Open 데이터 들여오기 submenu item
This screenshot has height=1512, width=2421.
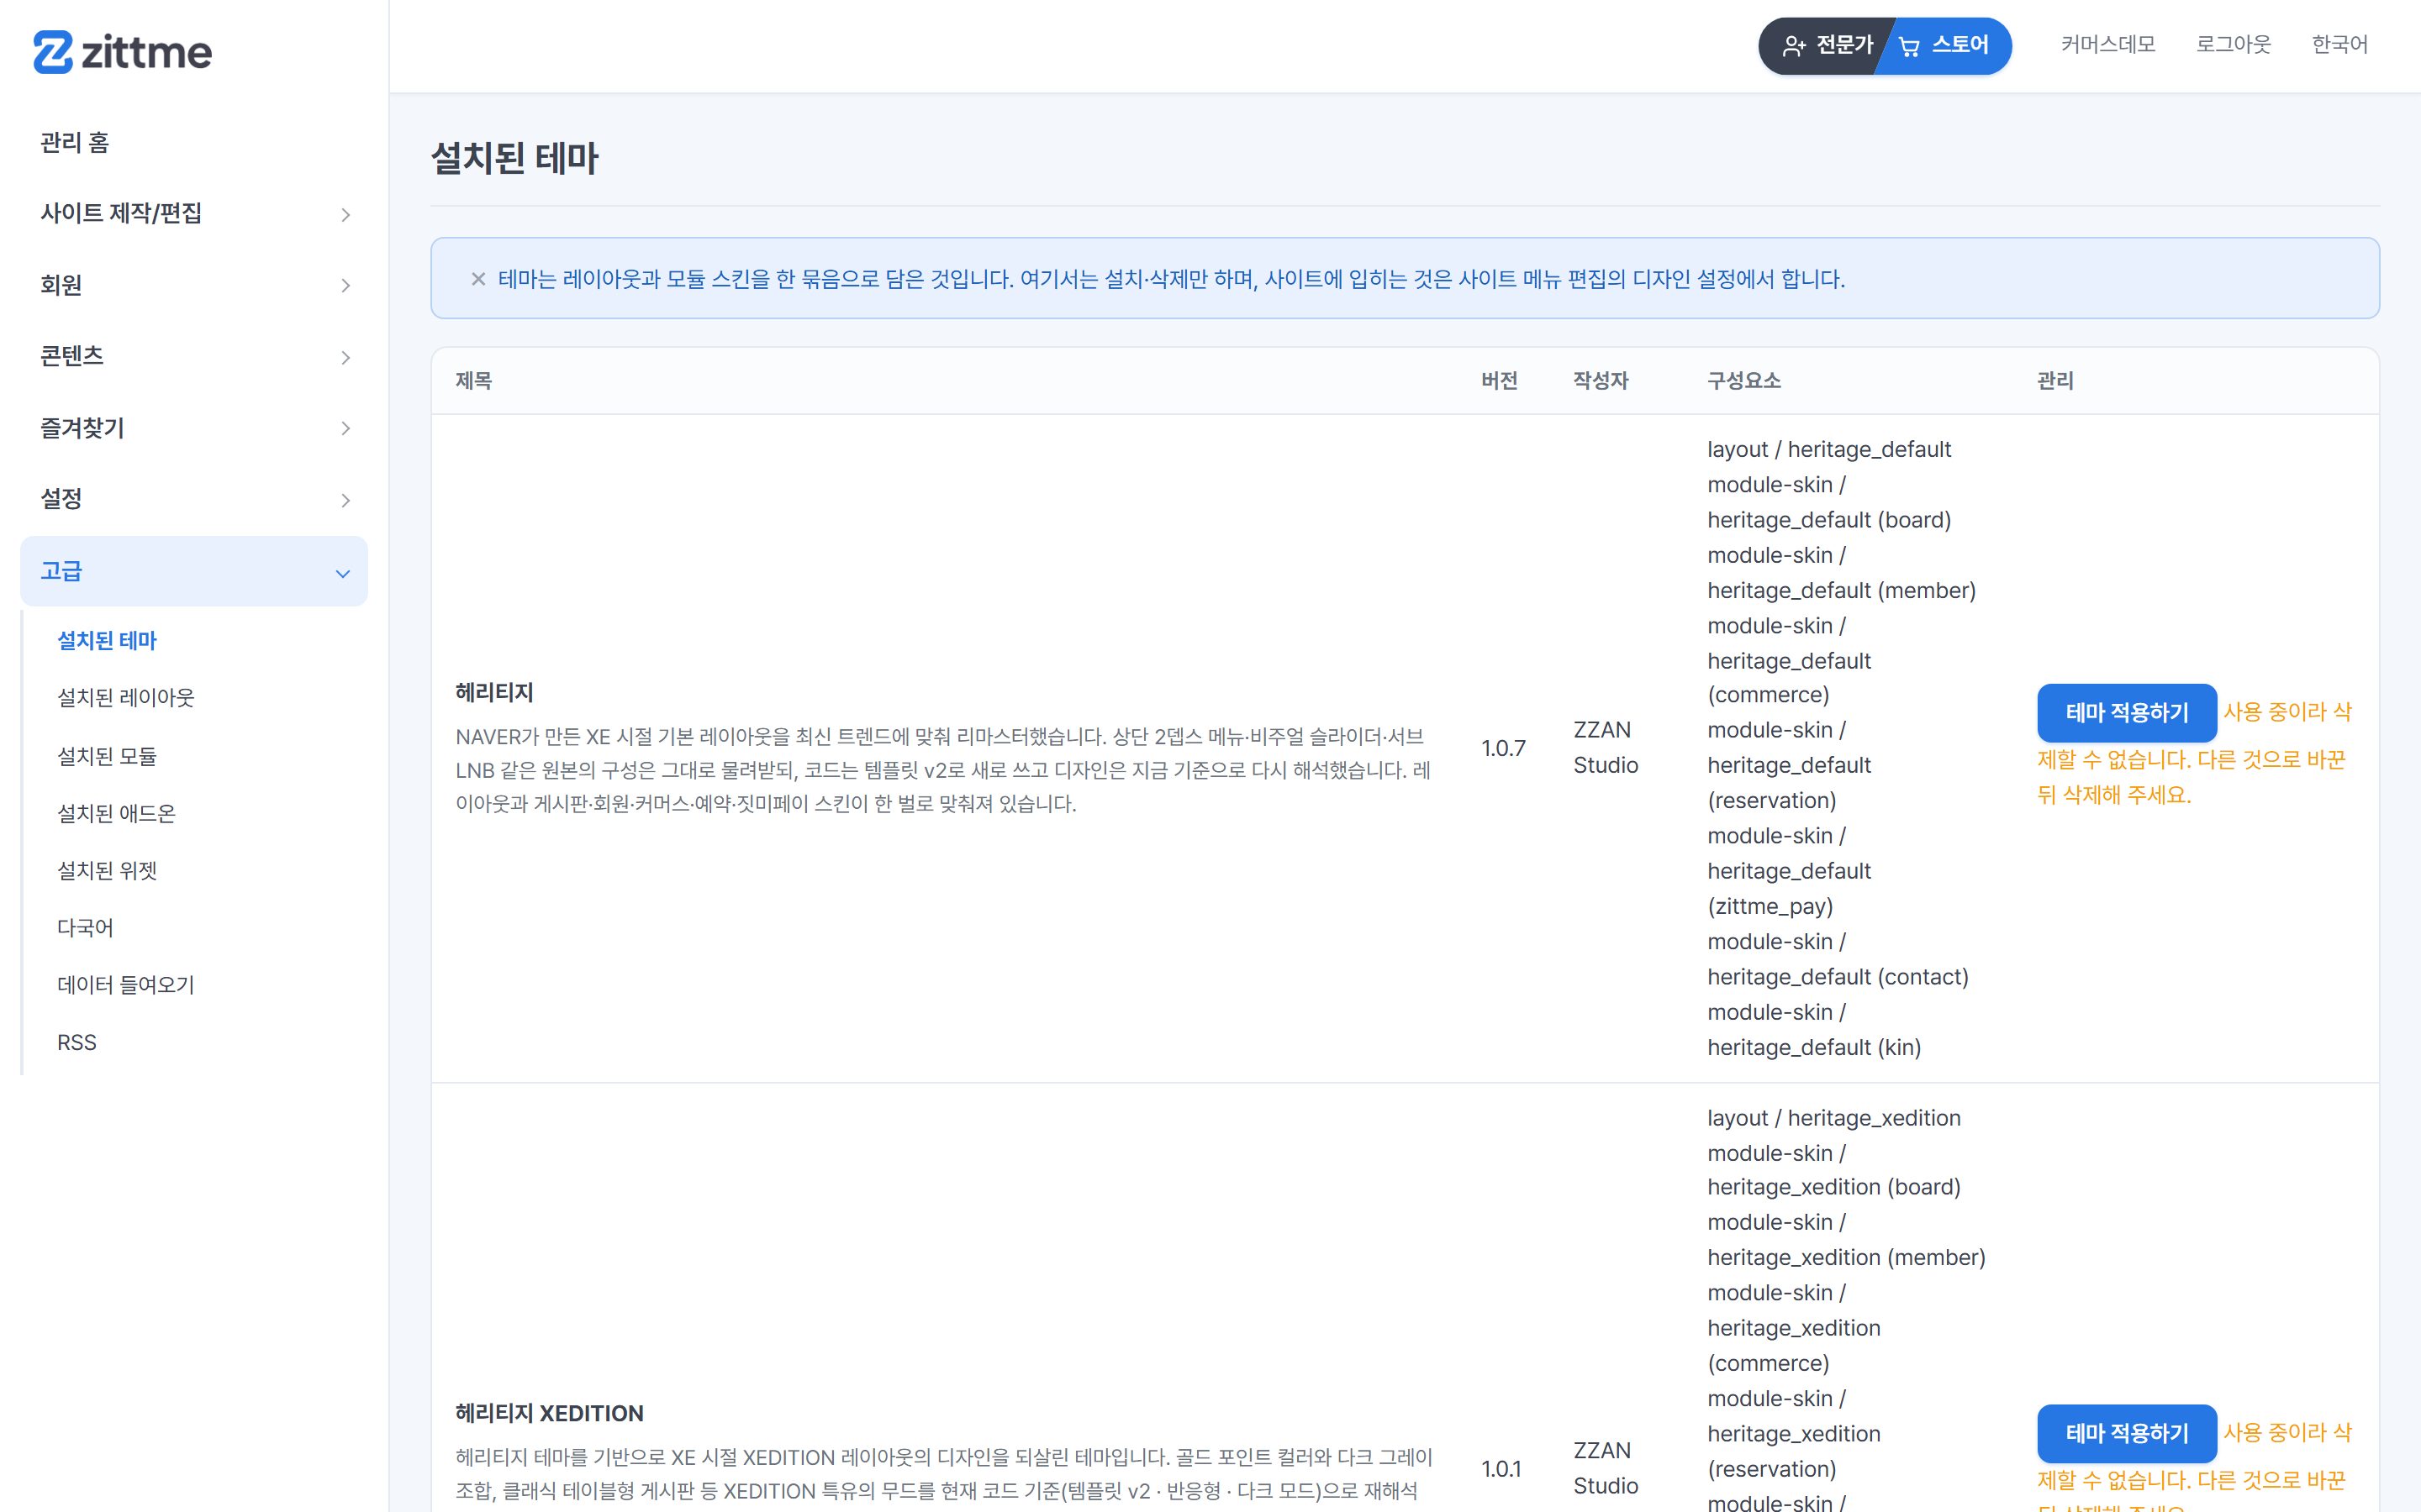126,984
